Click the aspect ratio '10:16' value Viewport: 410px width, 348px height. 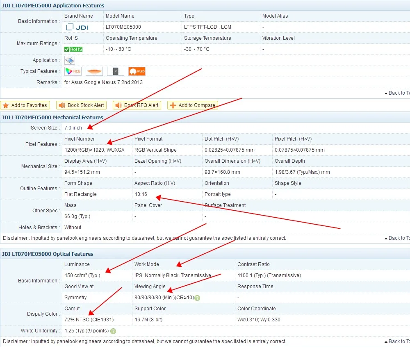(x=141, y=194)
